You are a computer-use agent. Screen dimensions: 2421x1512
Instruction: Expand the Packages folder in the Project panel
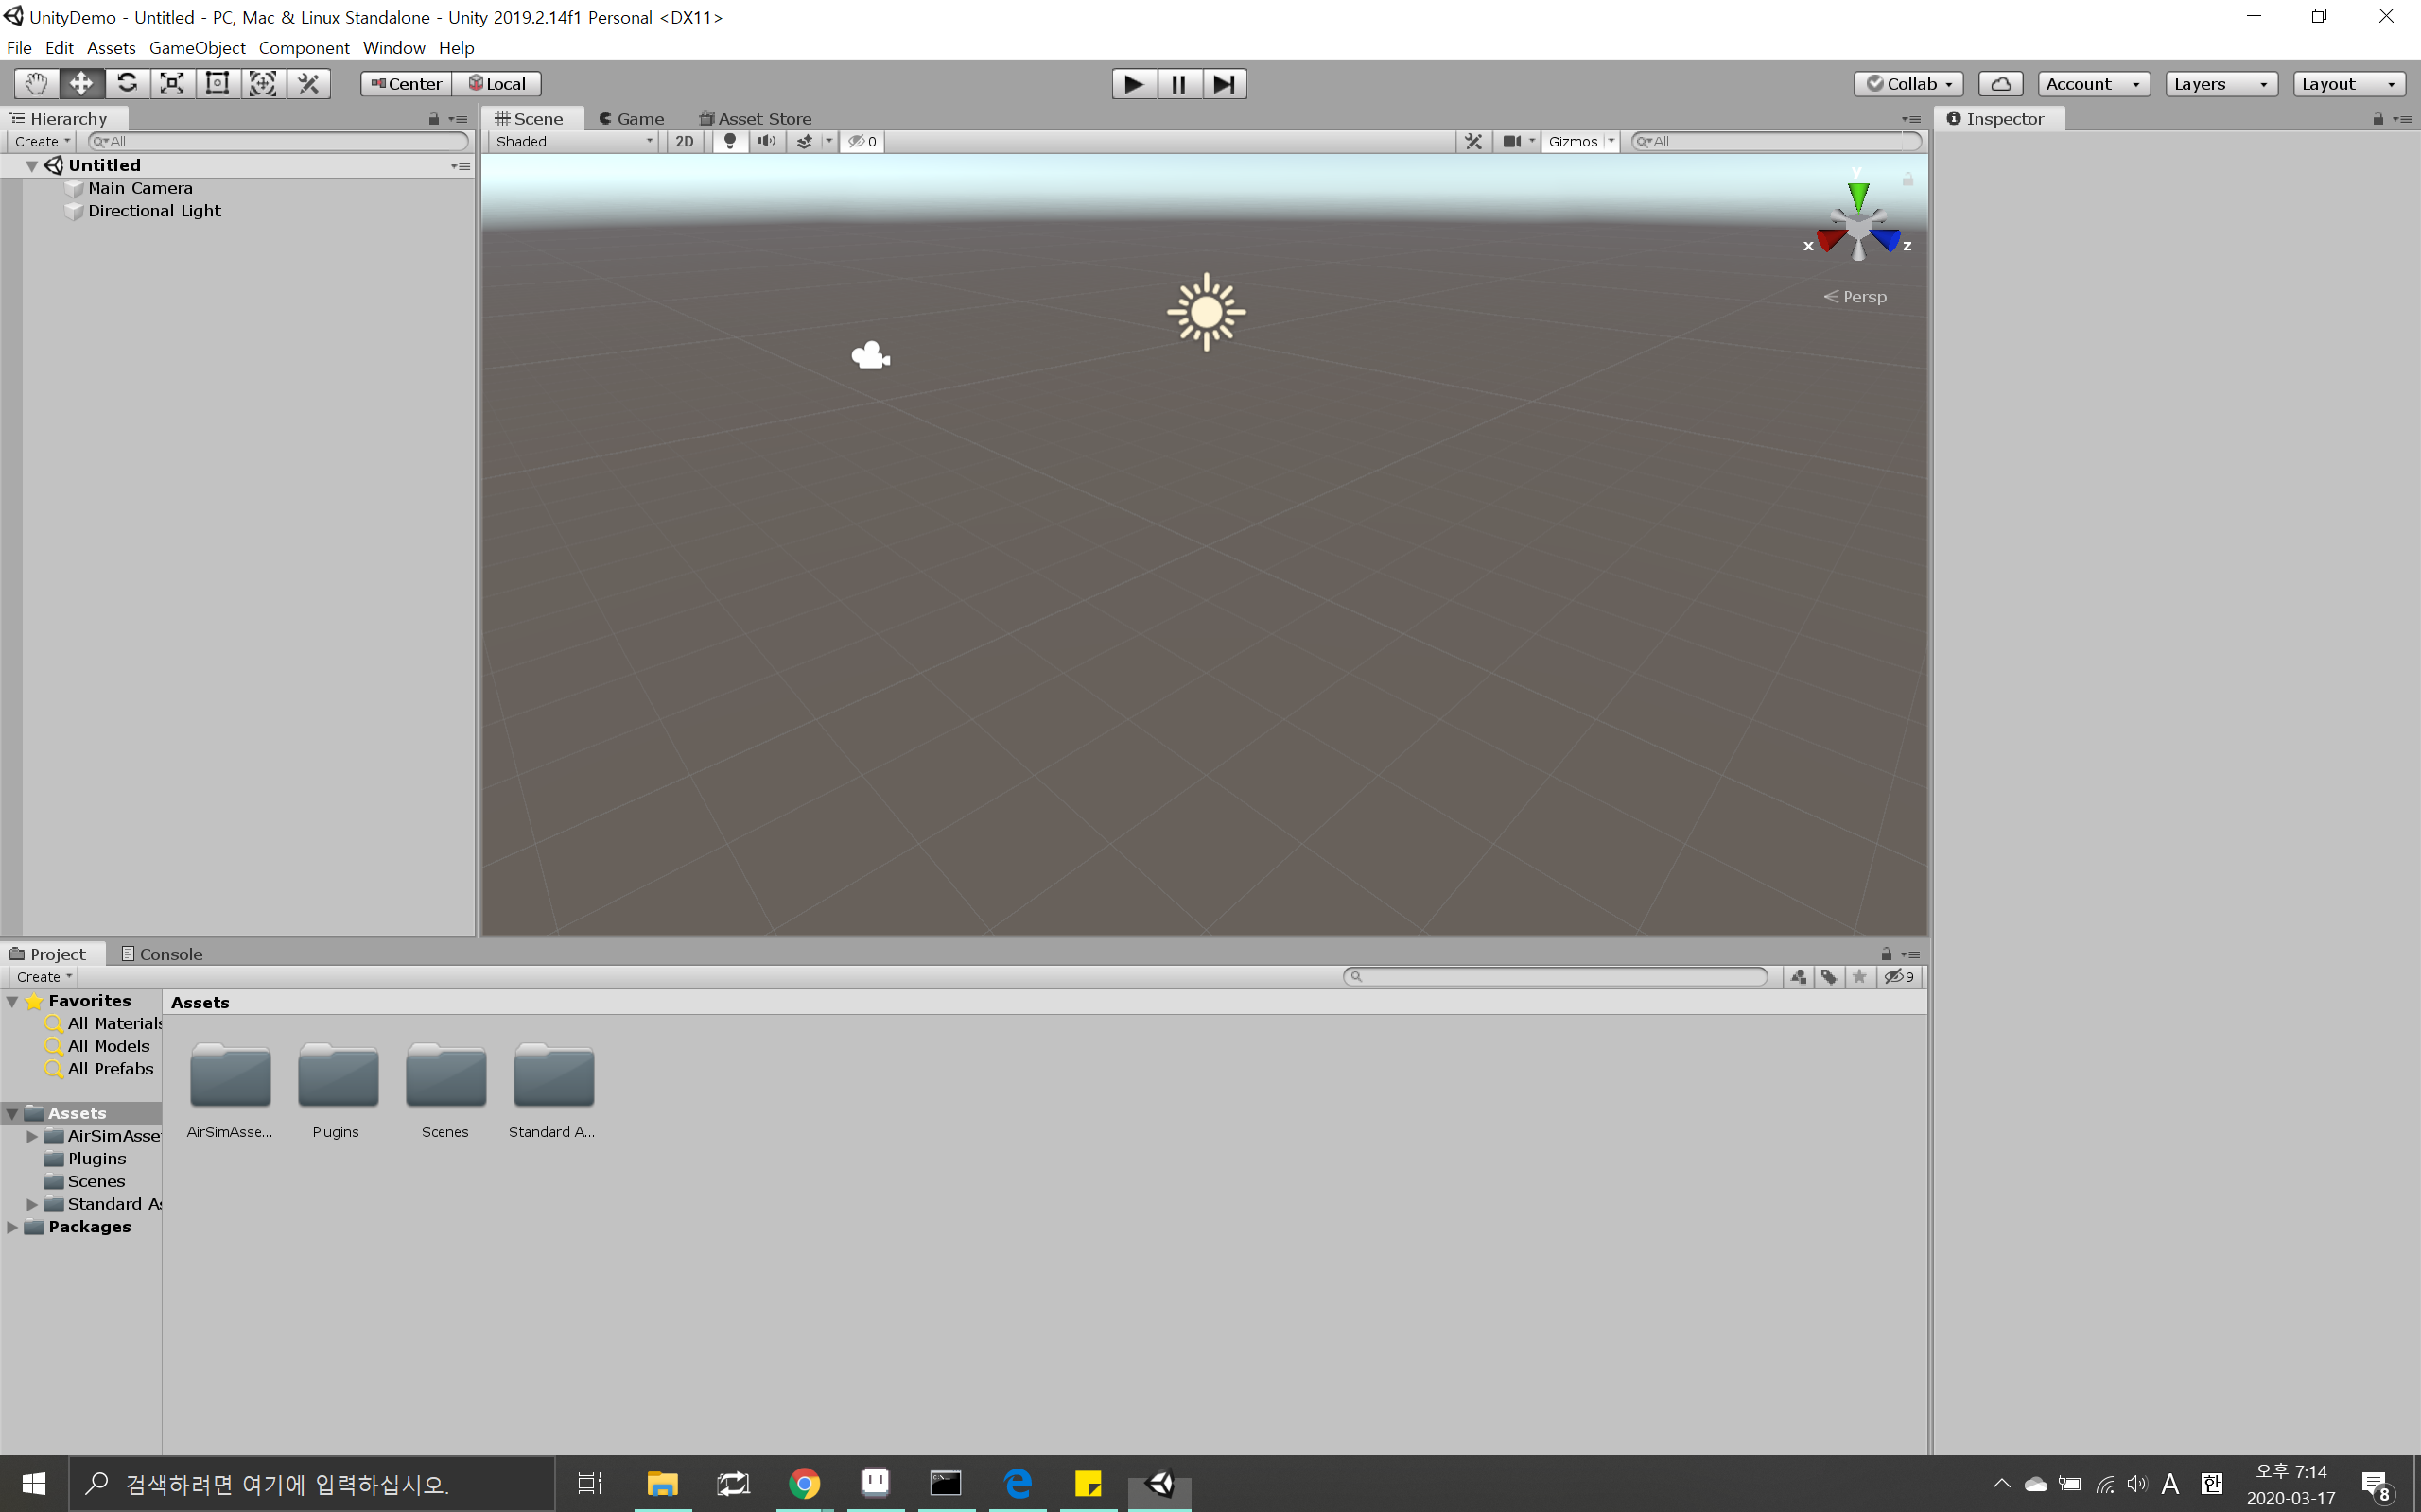pos(12,1227)
